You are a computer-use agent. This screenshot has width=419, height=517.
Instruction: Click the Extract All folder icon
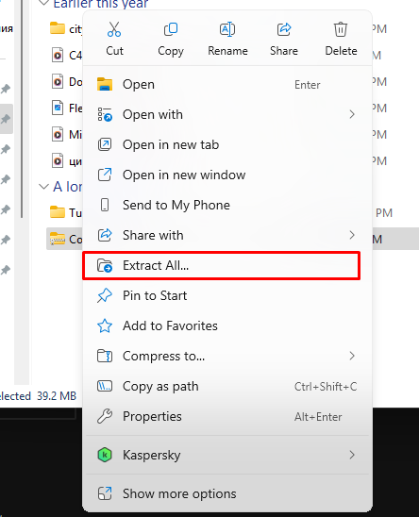105,265
